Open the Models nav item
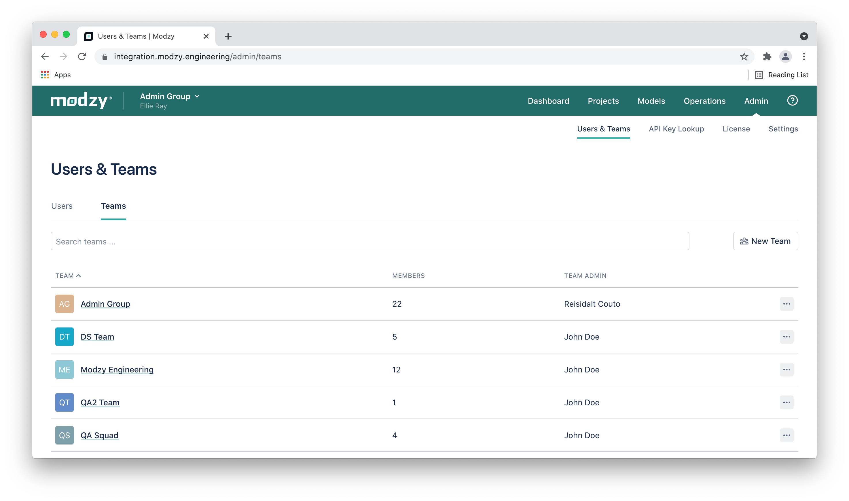Viewport: 849px width, 501px height. pyautogui.click(x=651, y=101)
